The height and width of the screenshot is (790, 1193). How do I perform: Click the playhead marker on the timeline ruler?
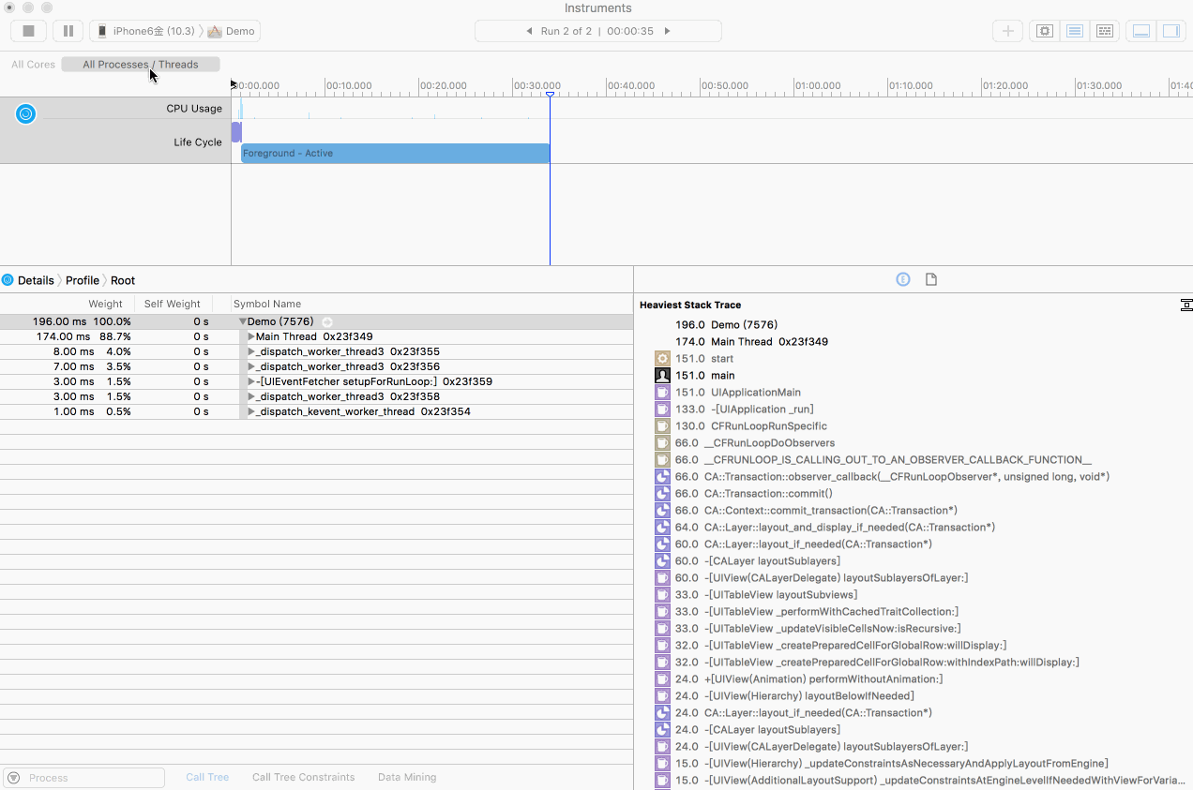pyautogui.click(x=550, y=93)
